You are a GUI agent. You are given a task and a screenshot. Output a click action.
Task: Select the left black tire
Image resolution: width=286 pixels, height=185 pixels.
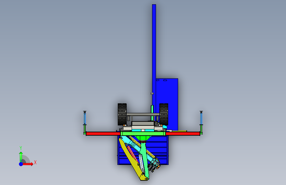[x=122, y=114]
